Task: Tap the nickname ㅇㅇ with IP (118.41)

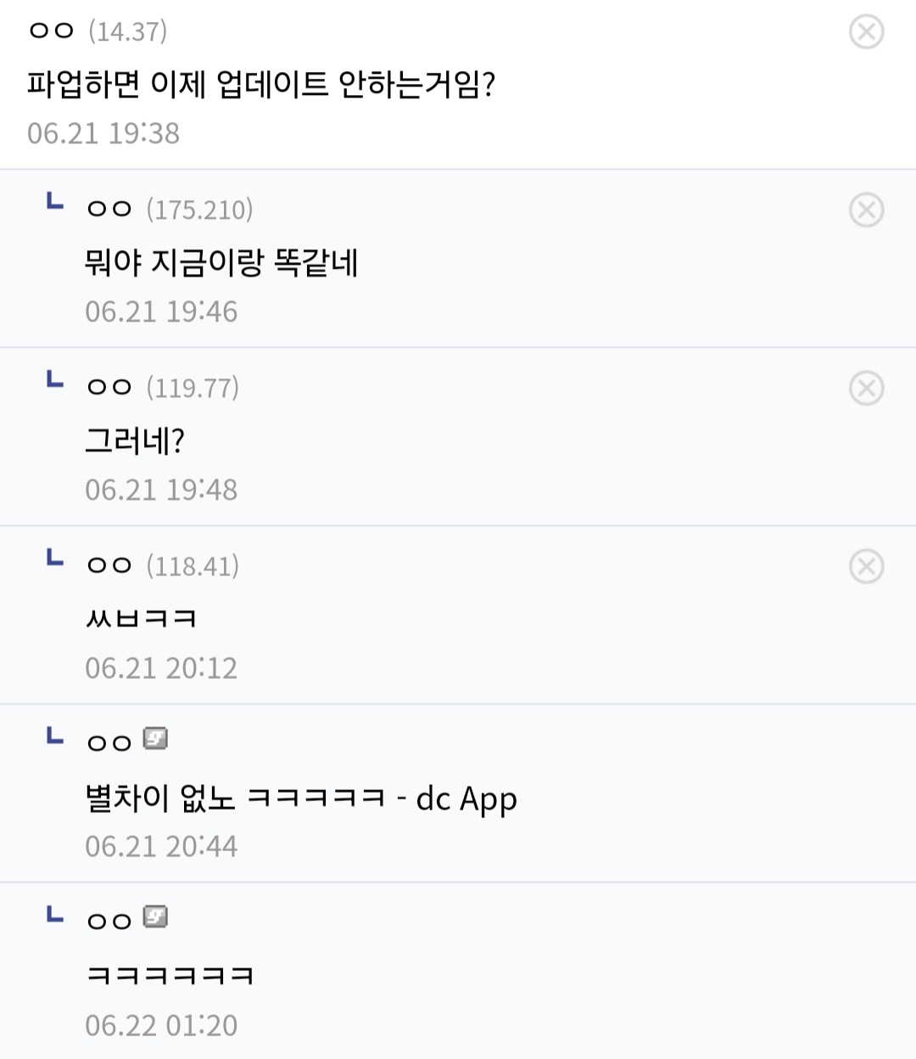Action: tap(109, 566)
